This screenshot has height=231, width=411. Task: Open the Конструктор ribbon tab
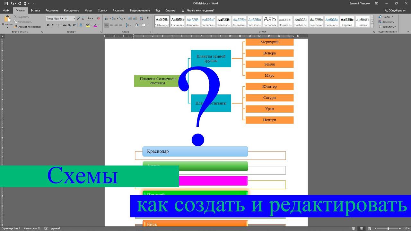point(71,11)
